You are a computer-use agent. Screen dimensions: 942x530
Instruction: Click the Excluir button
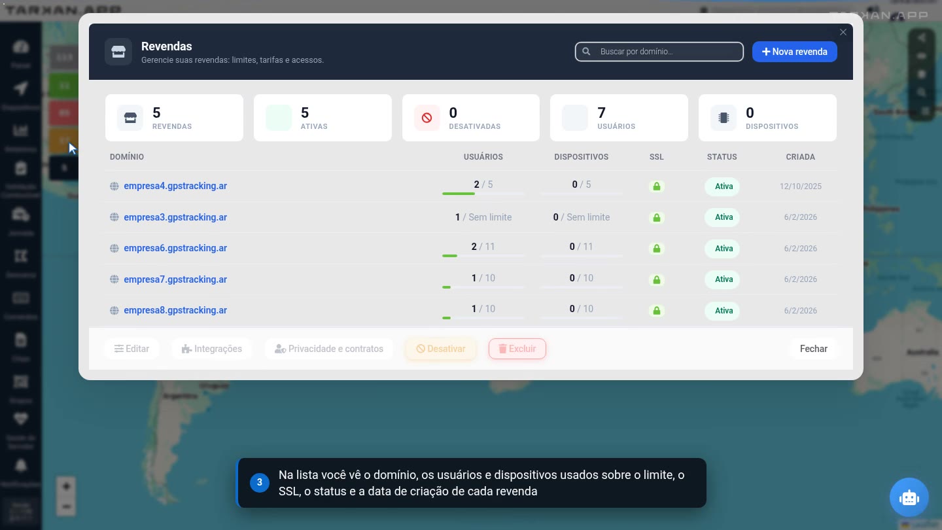tap(517, 349)
